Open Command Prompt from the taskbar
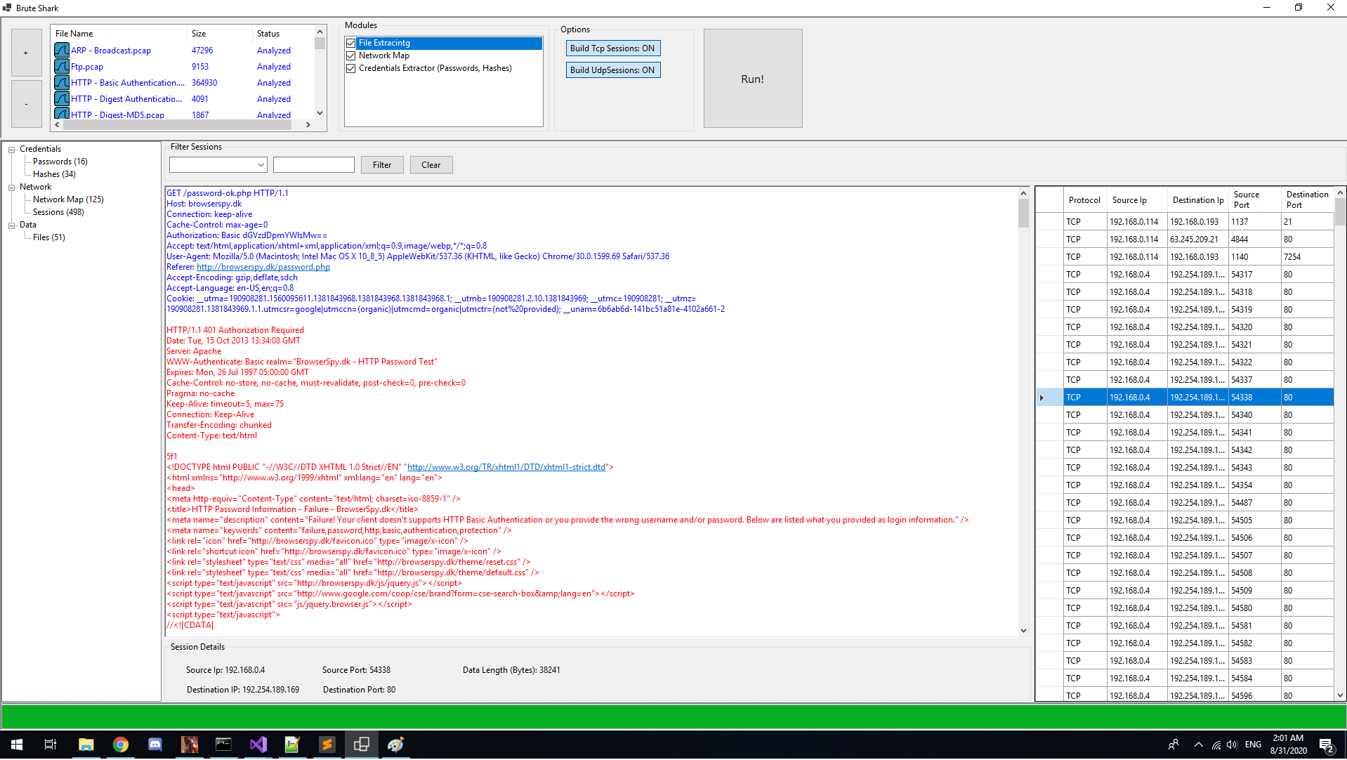1347x760 pixels. [223, 745]
